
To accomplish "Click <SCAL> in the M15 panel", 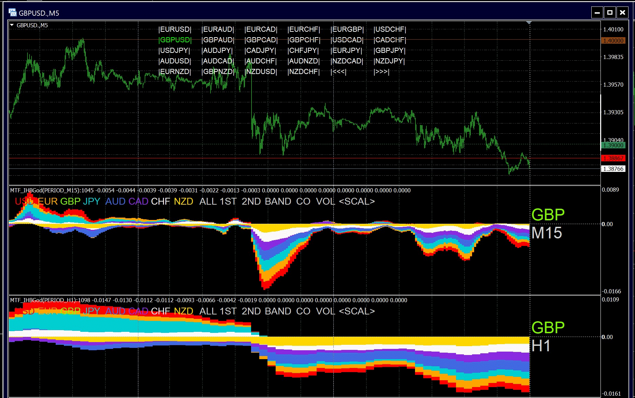I will point(357,202).
